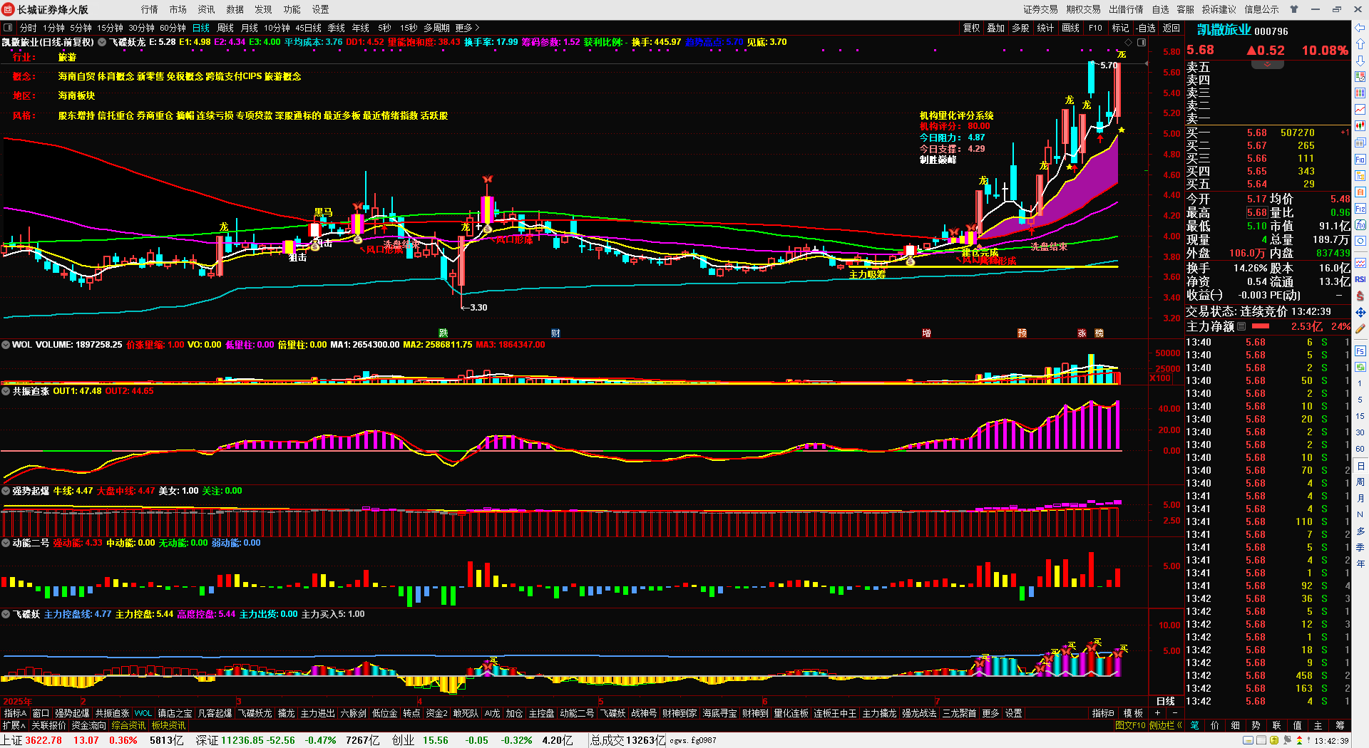1369x748 pixels.
Task: Click the 返回 button in chart toolbar
Action: (1171, 28)
